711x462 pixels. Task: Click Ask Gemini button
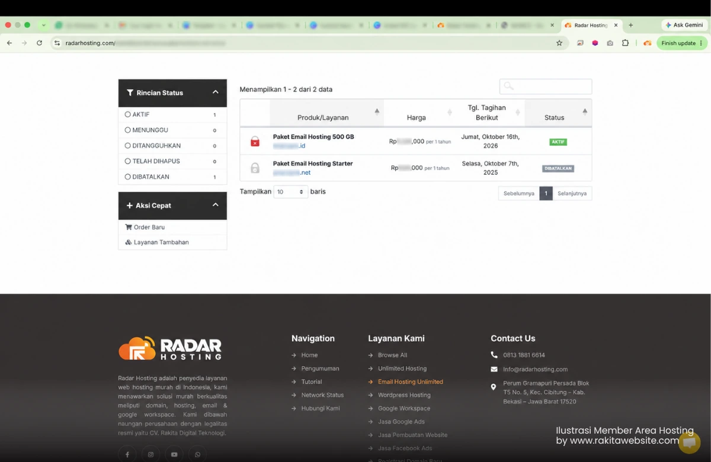684,25
